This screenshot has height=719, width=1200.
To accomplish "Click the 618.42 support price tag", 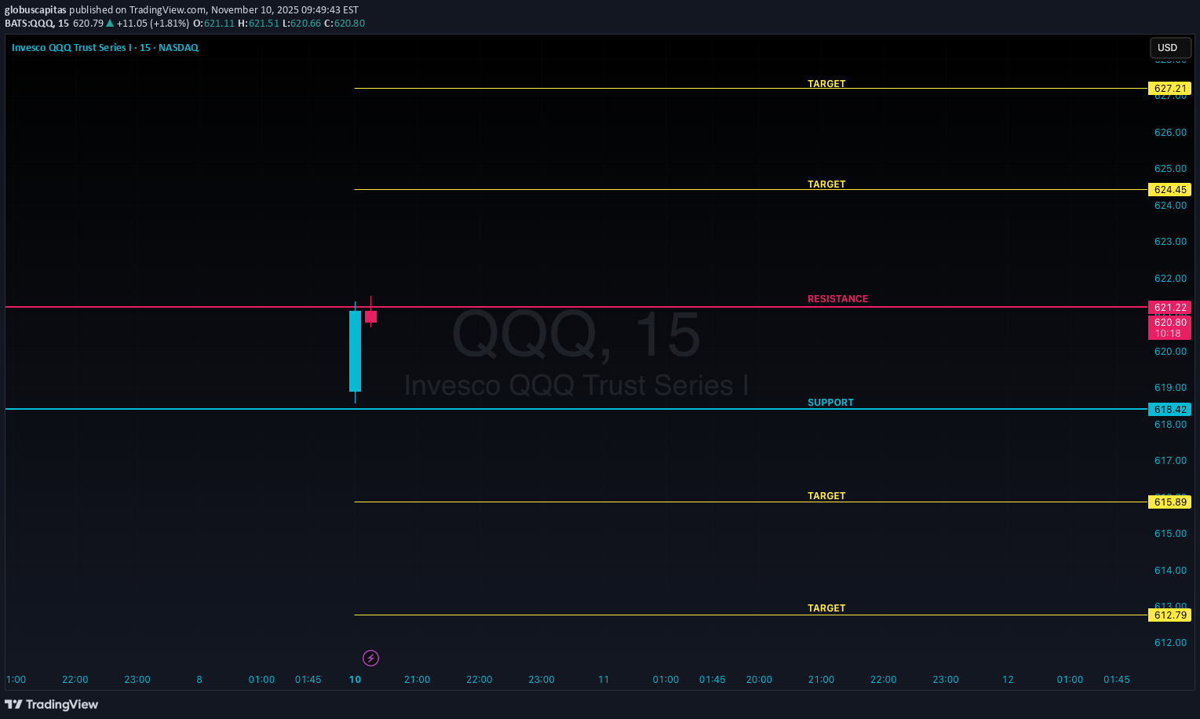I will [1169, 410].
